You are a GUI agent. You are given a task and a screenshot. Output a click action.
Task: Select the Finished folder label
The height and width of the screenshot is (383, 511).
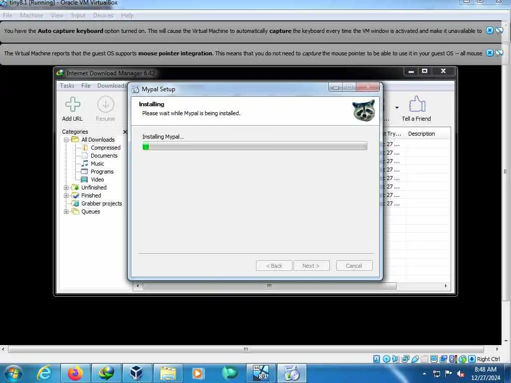click(x=91, y=195)
